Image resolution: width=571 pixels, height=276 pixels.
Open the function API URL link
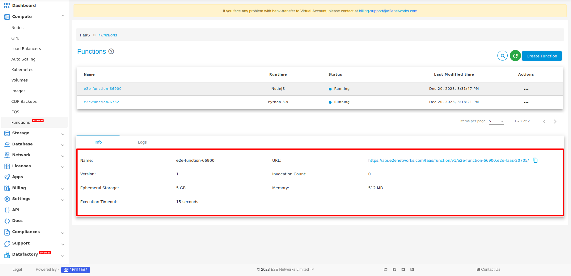[x=448, y=161]
